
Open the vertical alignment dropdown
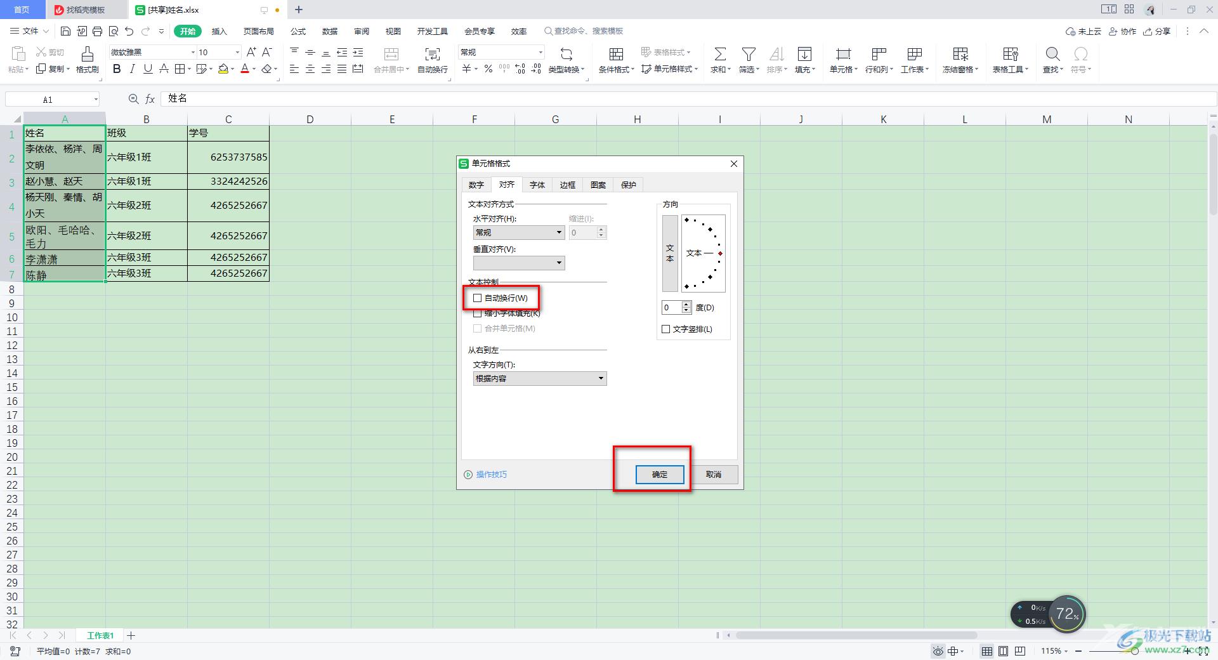pos(519,263)
